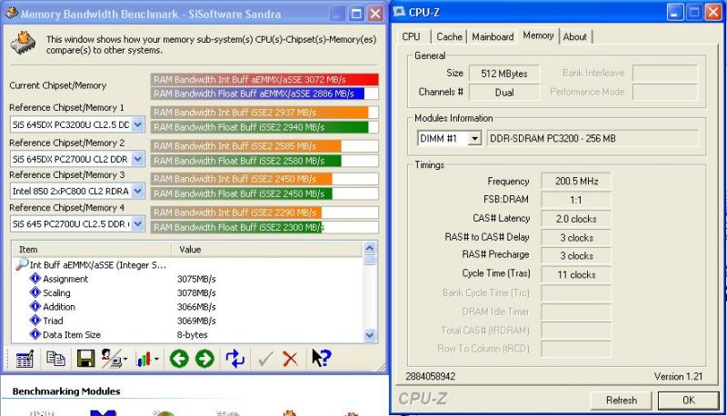
Task: Click the red Int Buff 3072 MB/s bar
Action: click(x=264, y=80)
